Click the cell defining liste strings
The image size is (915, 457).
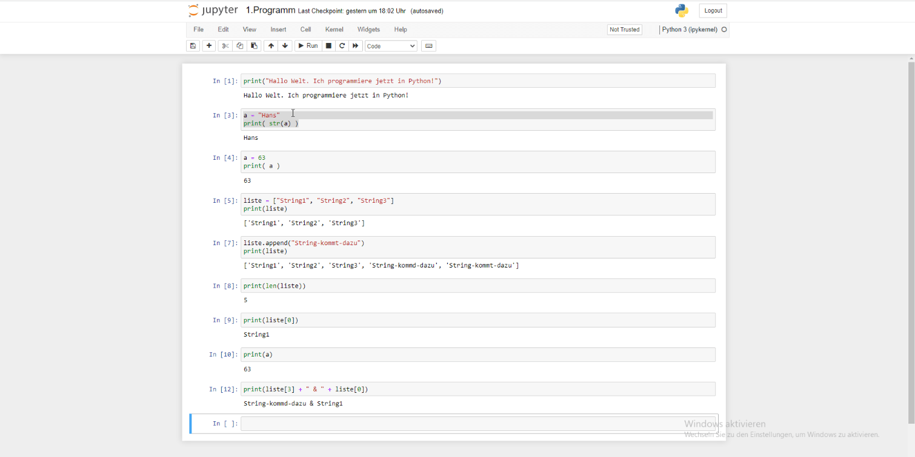[478, 204]
